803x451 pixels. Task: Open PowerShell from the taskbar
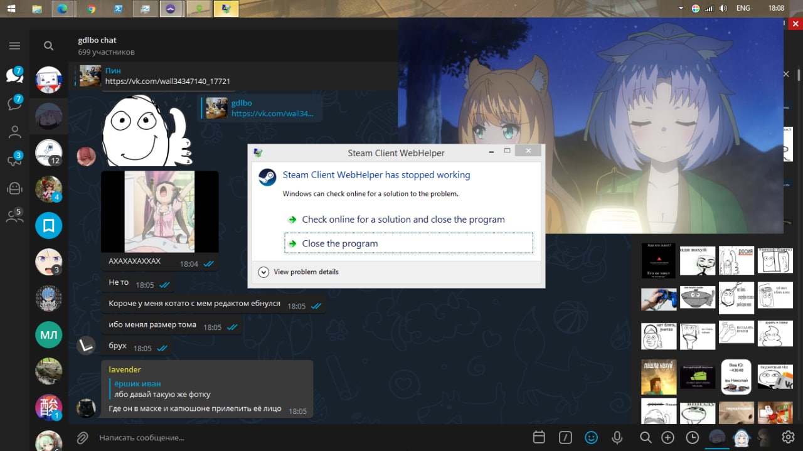coord(117,8)
